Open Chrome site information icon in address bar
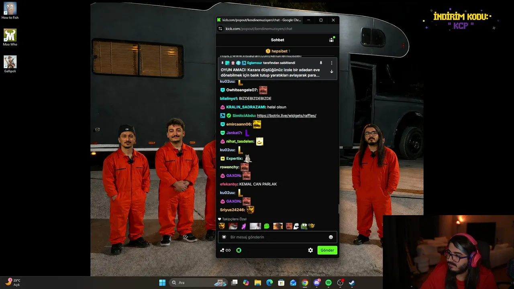The width and height of the screenshot is (514, 289). (220, 29)
